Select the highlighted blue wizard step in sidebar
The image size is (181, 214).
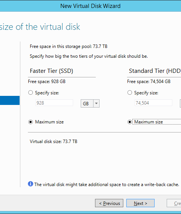[x=10, y=100]
